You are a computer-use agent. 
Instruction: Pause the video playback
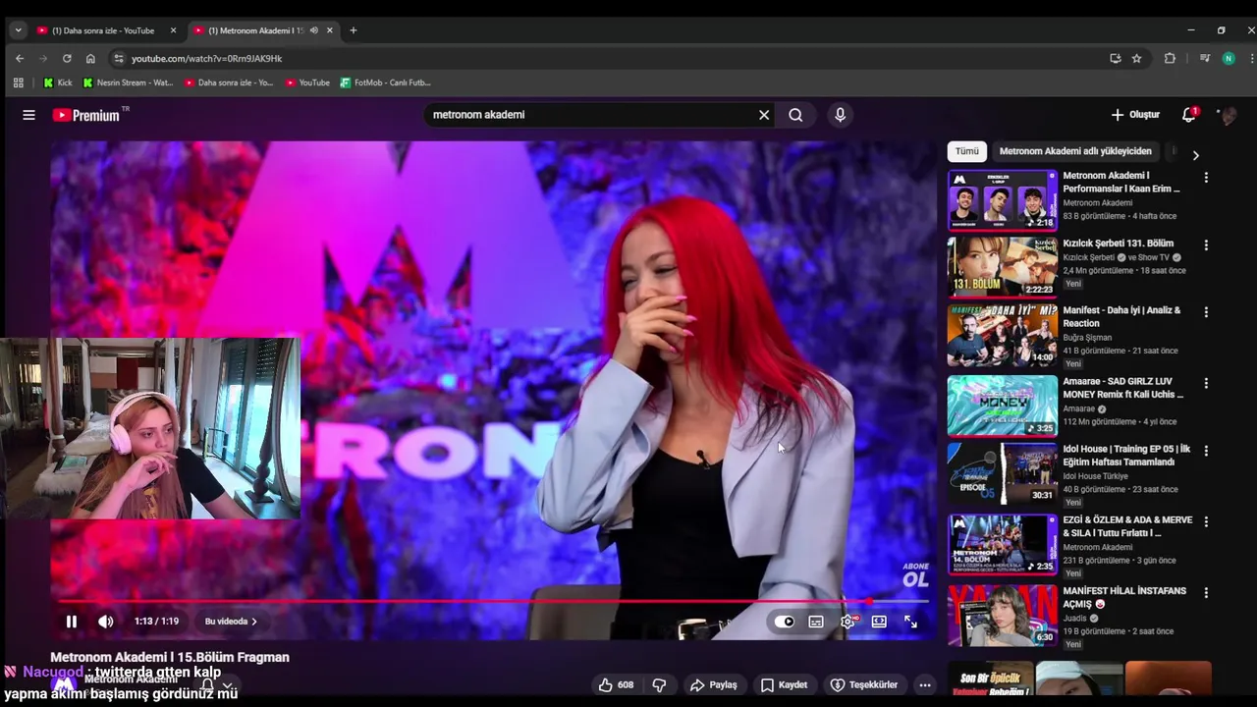(71, 622)
